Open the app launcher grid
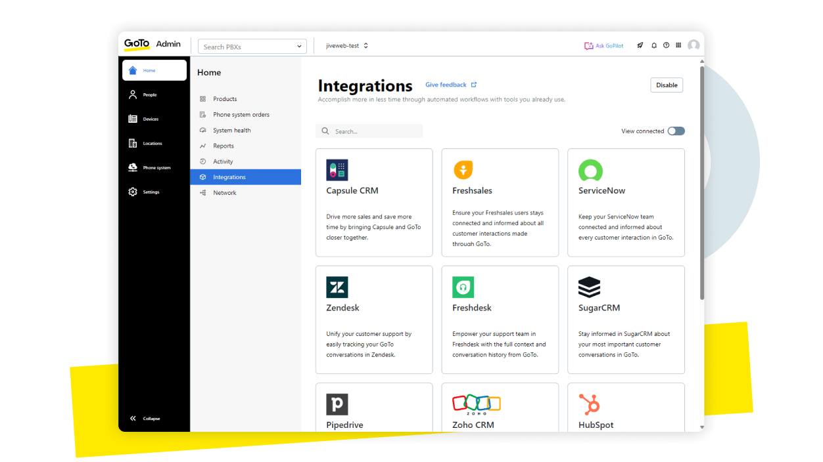The height and width of the screenshot is (462, 823). click(679, 45)
